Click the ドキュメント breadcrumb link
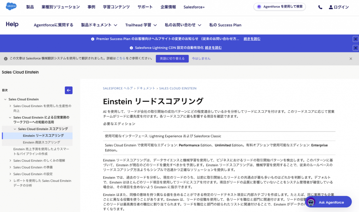359x212 pixels. (145, 89)
